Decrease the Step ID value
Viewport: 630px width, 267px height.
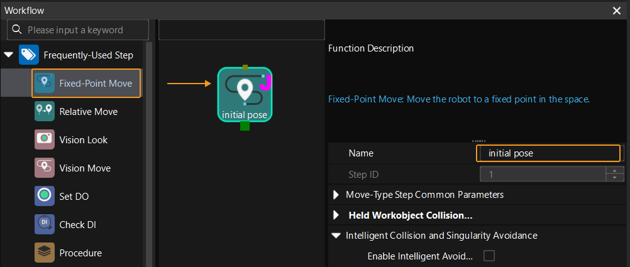pos(614,178)
